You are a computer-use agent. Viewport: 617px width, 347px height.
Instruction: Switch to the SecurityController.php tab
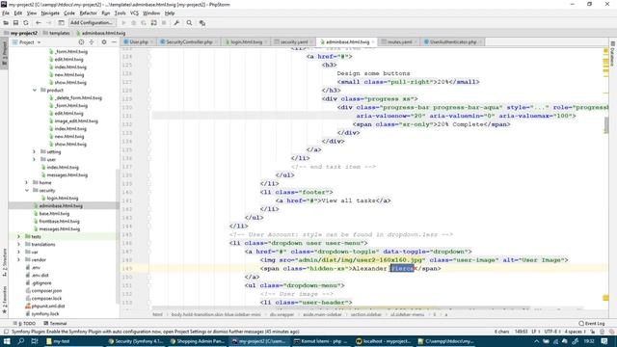189,41
